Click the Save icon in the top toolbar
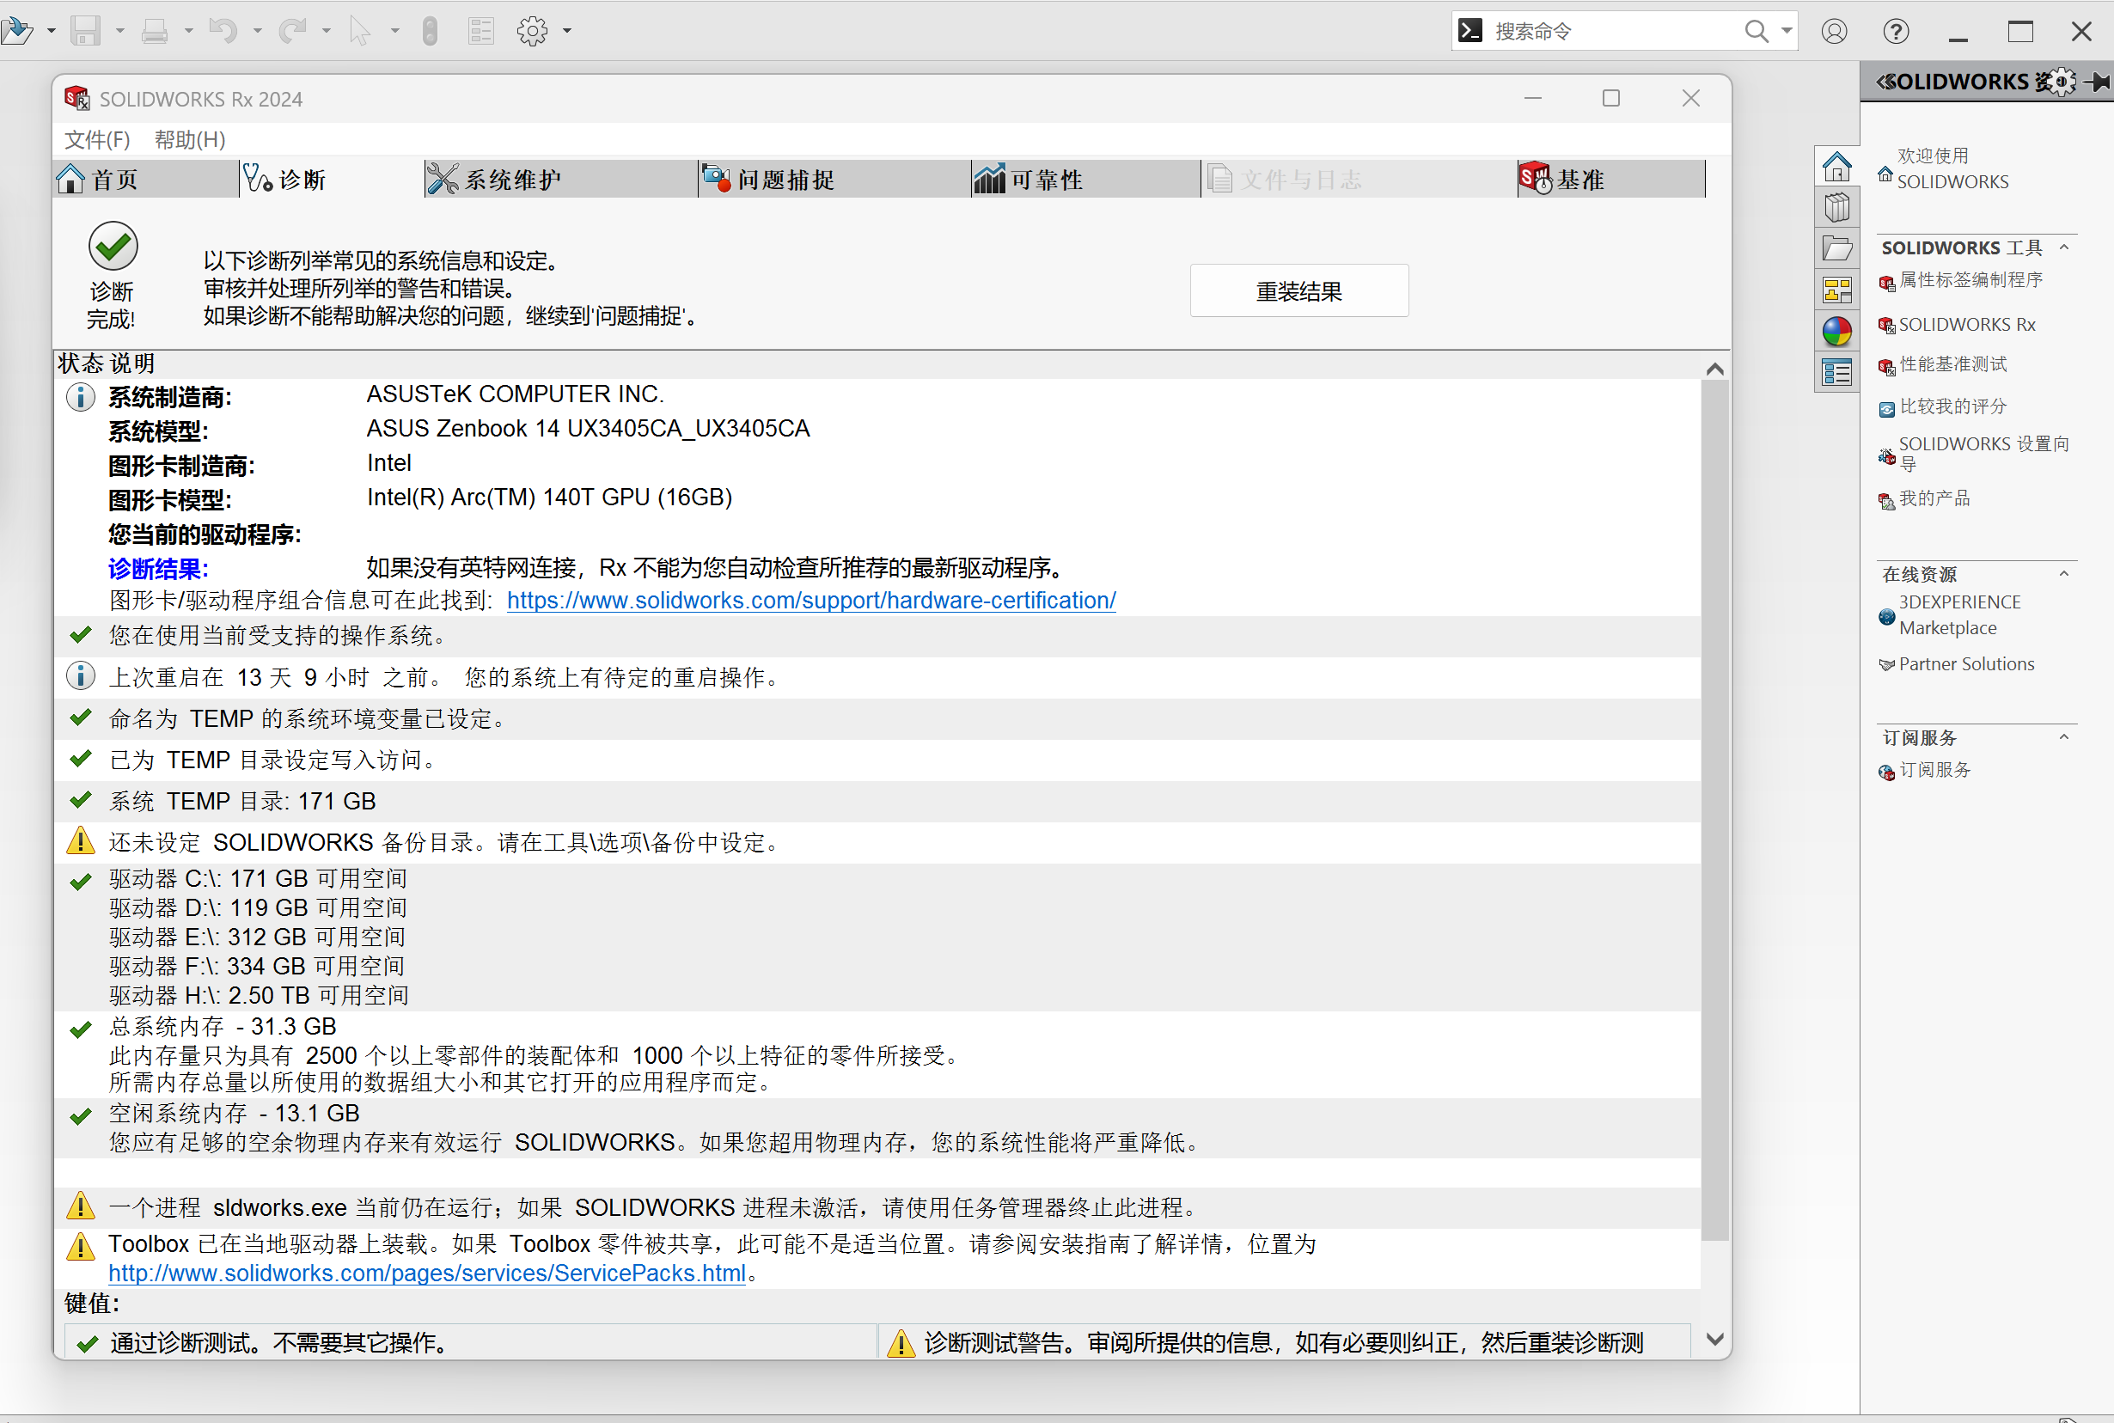 click(86, 32)
